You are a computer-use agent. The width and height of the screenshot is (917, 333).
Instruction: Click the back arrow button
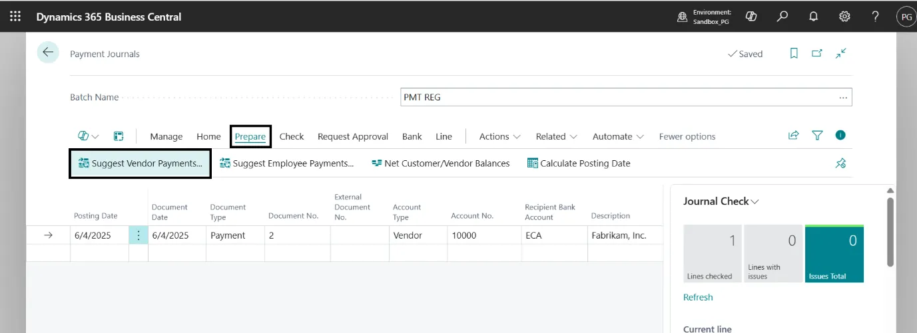[47, 53]
